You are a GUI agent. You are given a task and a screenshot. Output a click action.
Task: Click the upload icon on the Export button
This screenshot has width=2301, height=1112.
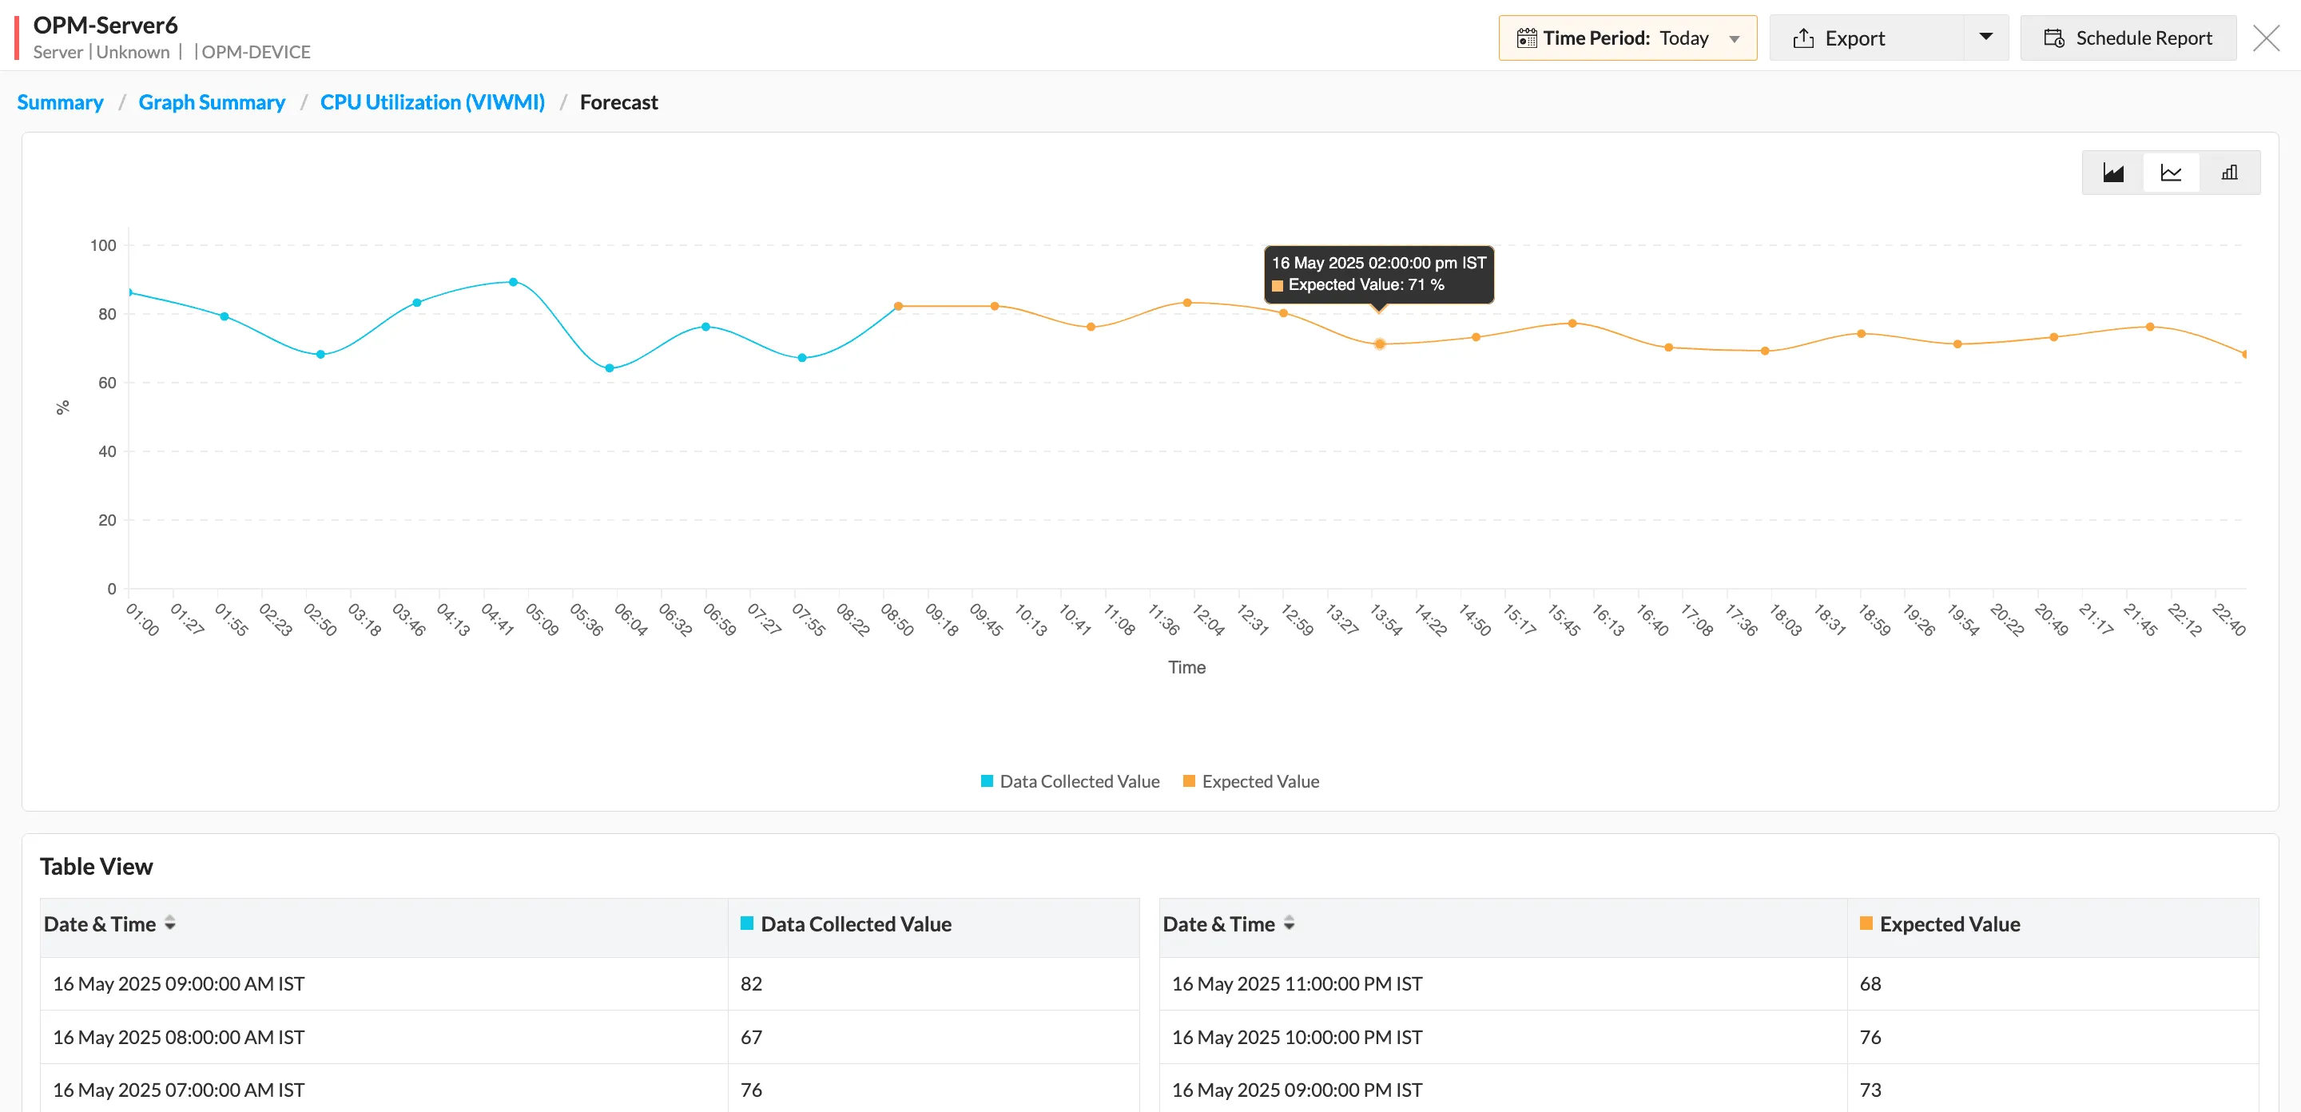tap(1803, 38)
